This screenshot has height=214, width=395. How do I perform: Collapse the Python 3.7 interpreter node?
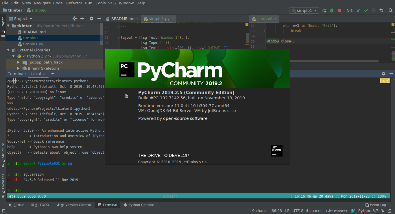pyautogui.click(x=13, y=56)
